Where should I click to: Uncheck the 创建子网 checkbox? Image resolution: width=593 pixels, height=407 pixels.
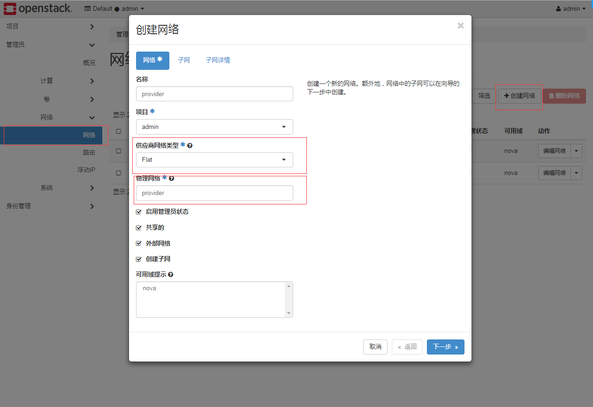click(x=138, y=258)
